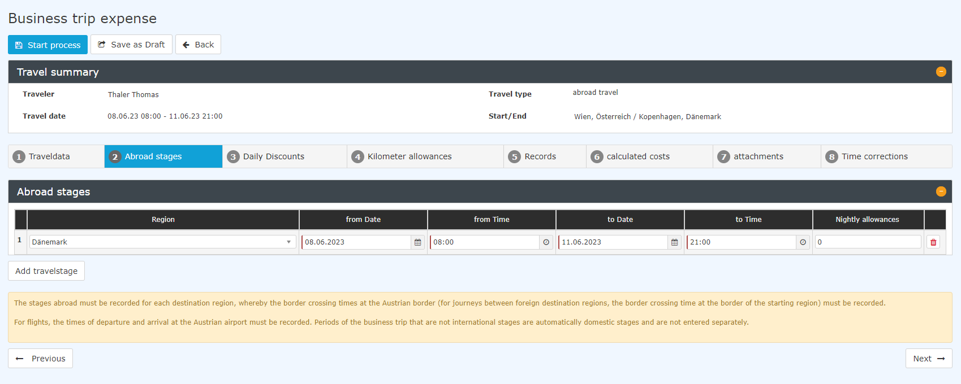This screenshot has width=961, height=384.
Task: Click the from Time column header
Action: click(x=492, y=220)
